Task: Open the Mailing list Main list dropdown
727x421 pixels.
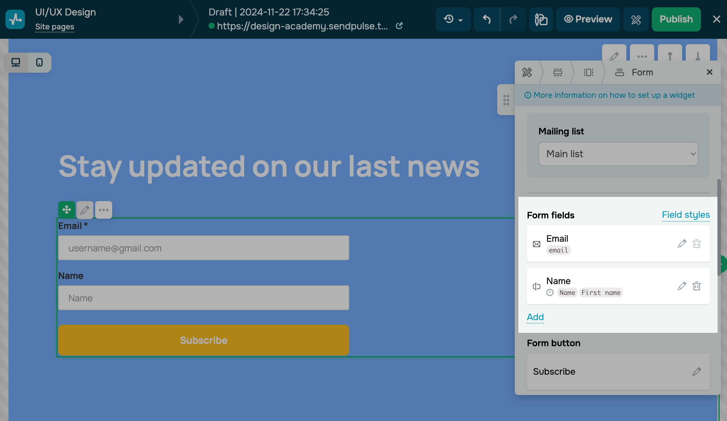Action: (618, 154)
